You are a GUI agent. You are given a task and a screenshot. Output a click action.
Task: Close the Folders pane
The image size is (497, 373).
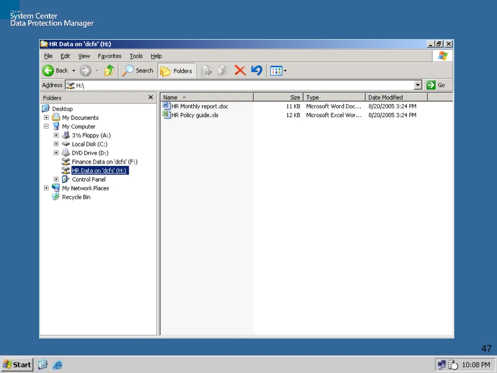pyautogui.click(x=150, y=97)
